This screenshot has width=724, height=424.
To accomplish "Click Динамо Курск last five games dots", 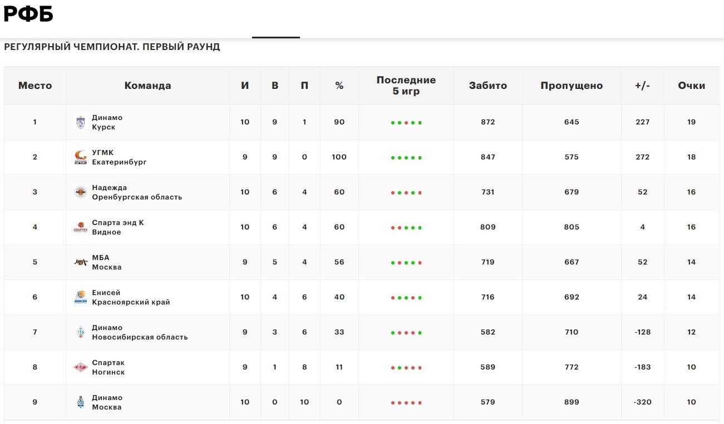I will click(x=406, y=123).
